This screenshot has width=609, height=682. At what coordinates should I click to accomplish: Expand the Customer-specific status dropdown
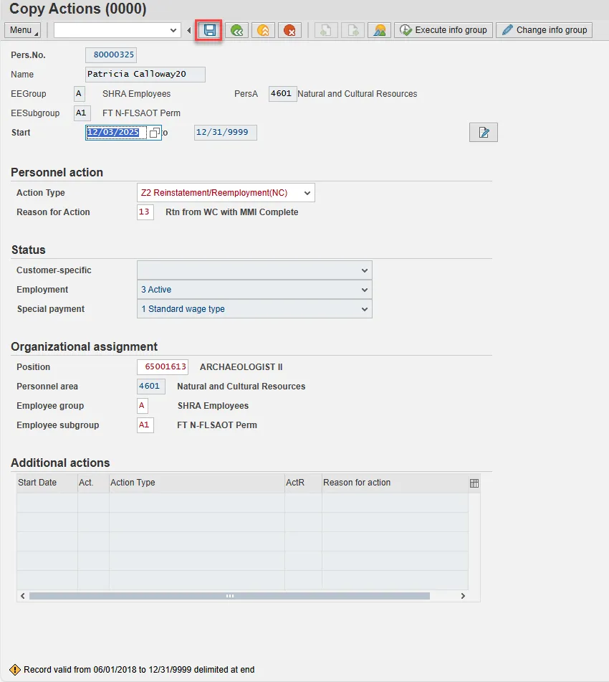365,270
